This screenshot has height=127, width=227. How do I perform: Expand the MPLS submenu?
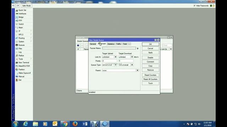point(21,35)
